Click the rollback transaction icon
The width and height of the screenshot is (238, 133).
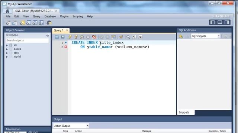[107, 37]
